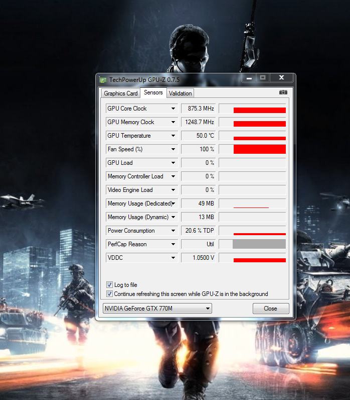350x400 pixels.
Task: Open the Validation tab
Action: (x=180, y=93)
